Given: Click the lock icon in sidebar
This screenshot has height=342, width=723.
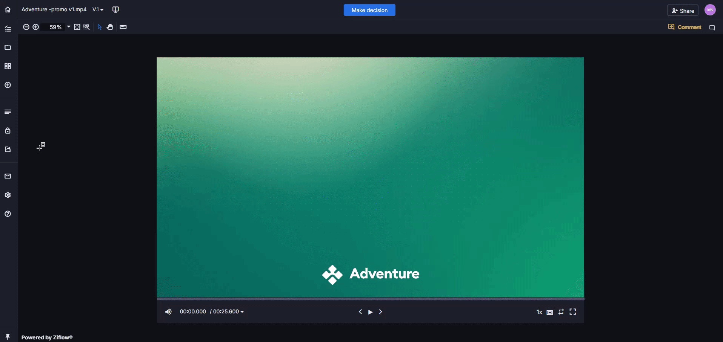Looking at the screenshot, I should [x=8, y=131].
